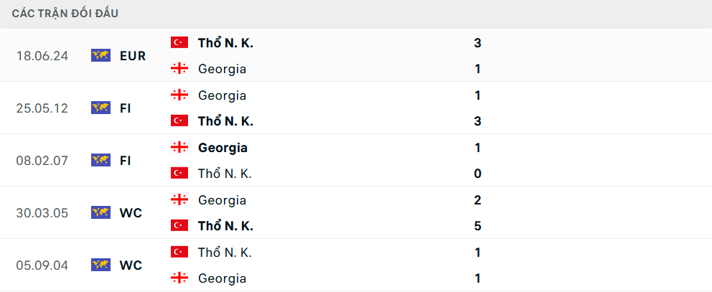Click the 25.05.12 match date
The height and width of the screenshot is (292, 712).
click(x=42, y=108)
